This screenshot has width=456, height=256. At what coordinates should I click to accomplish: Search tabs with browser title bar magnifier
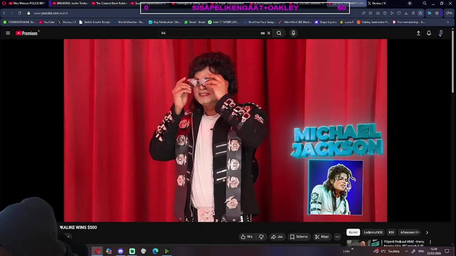click(x=424, y=3)
